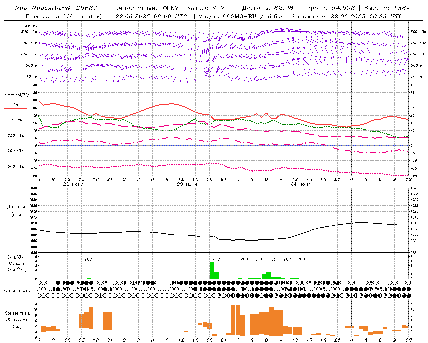428x343 pixels.
Task: Click the 24 июня date label
Action: pyautogui.click(x=301, y=184)
